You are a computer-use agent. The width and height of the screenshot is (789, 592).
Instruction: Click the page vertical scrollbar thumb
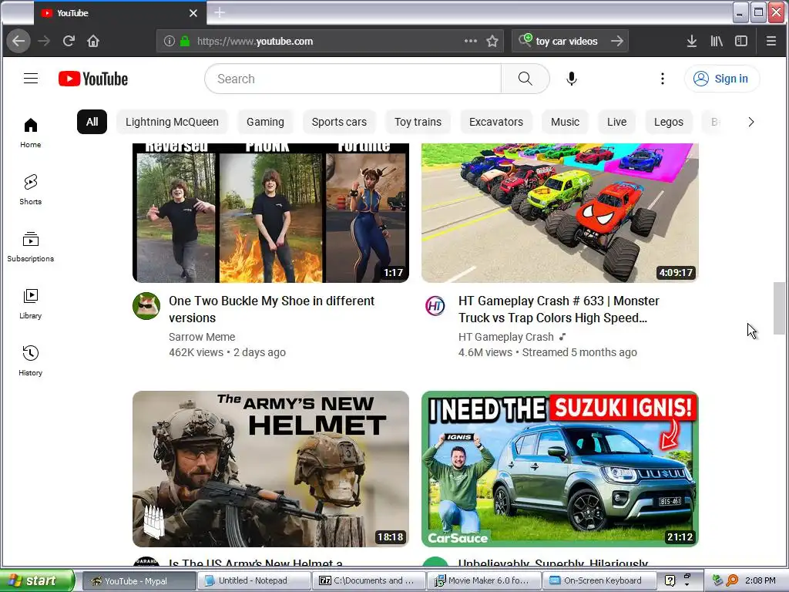(778, 308)
